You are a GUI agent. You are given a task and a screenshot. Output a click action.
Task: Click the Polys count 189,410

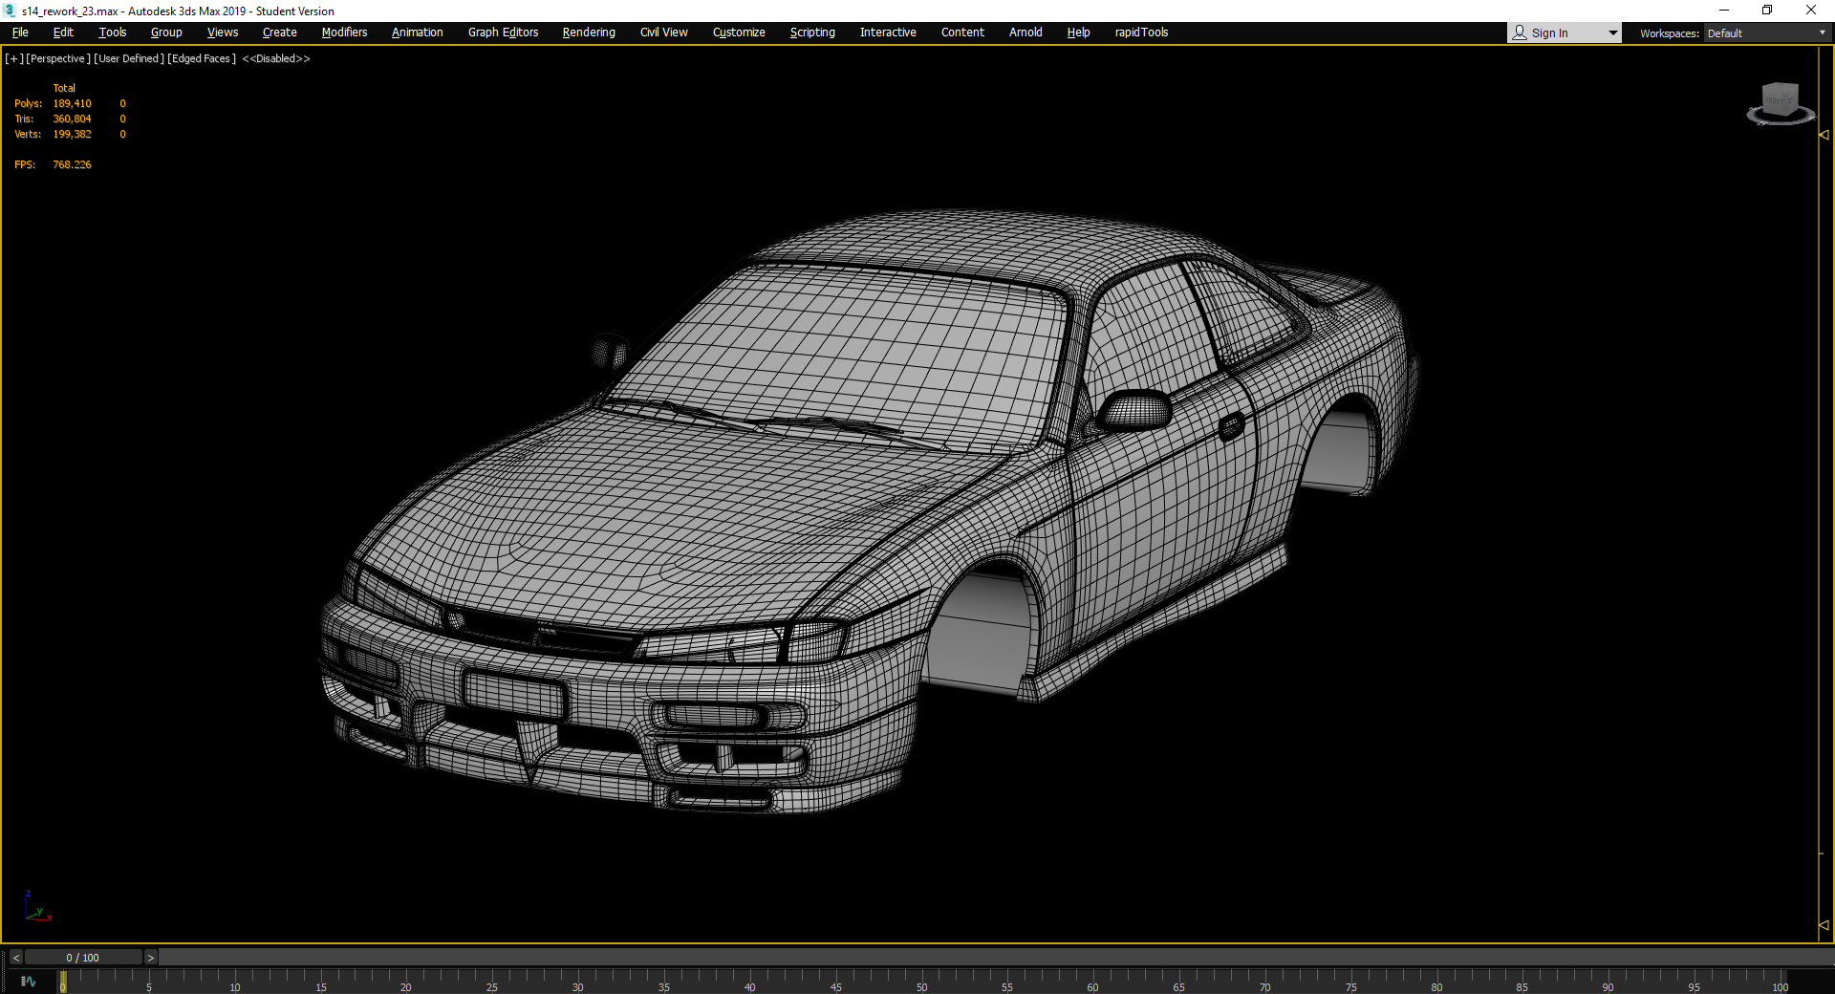[72, 104]
